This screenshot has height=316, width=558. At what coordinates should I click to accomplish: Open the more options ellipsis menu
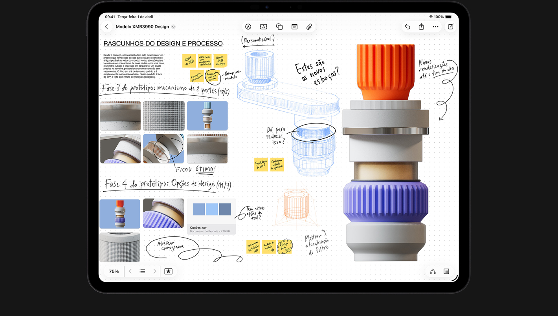(x=435, y=27)
